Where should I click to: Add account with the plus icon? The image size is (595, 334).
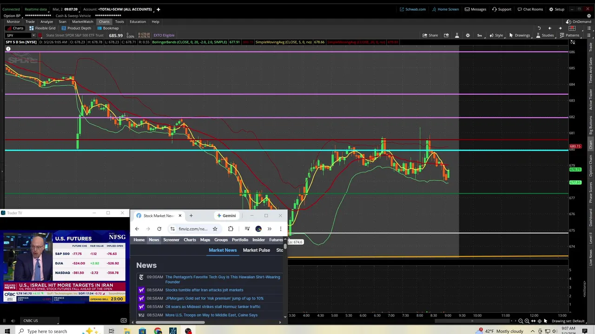pos(158,9)
